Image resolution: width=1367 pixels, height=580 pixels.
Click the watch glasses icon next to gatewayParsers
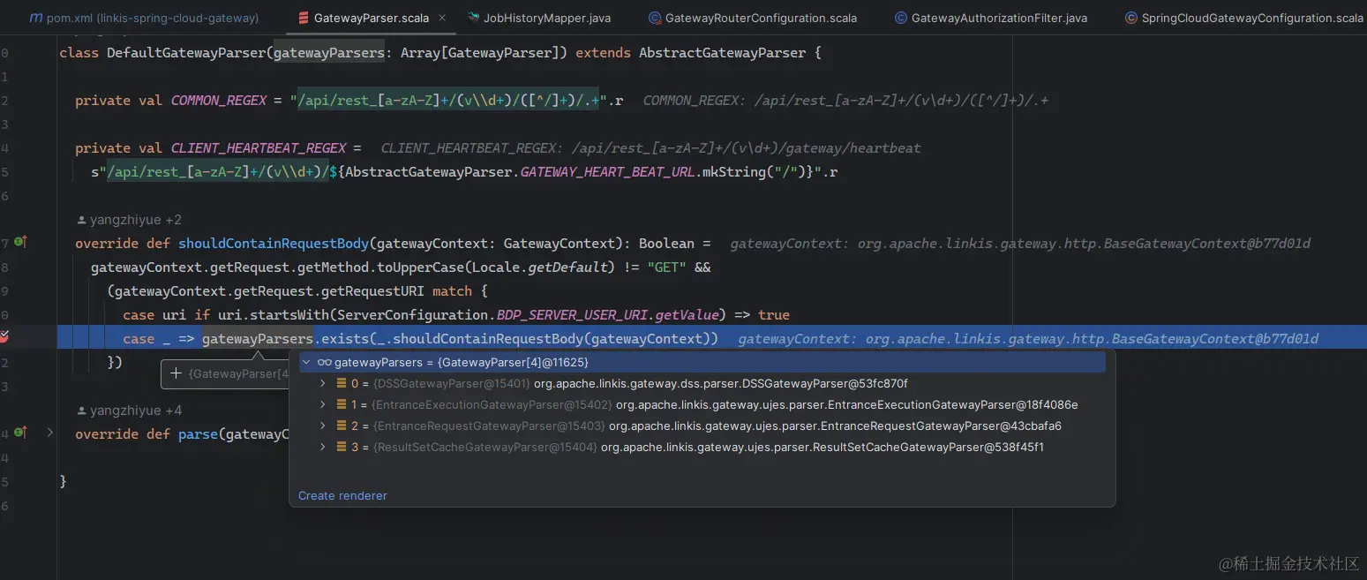324,362
